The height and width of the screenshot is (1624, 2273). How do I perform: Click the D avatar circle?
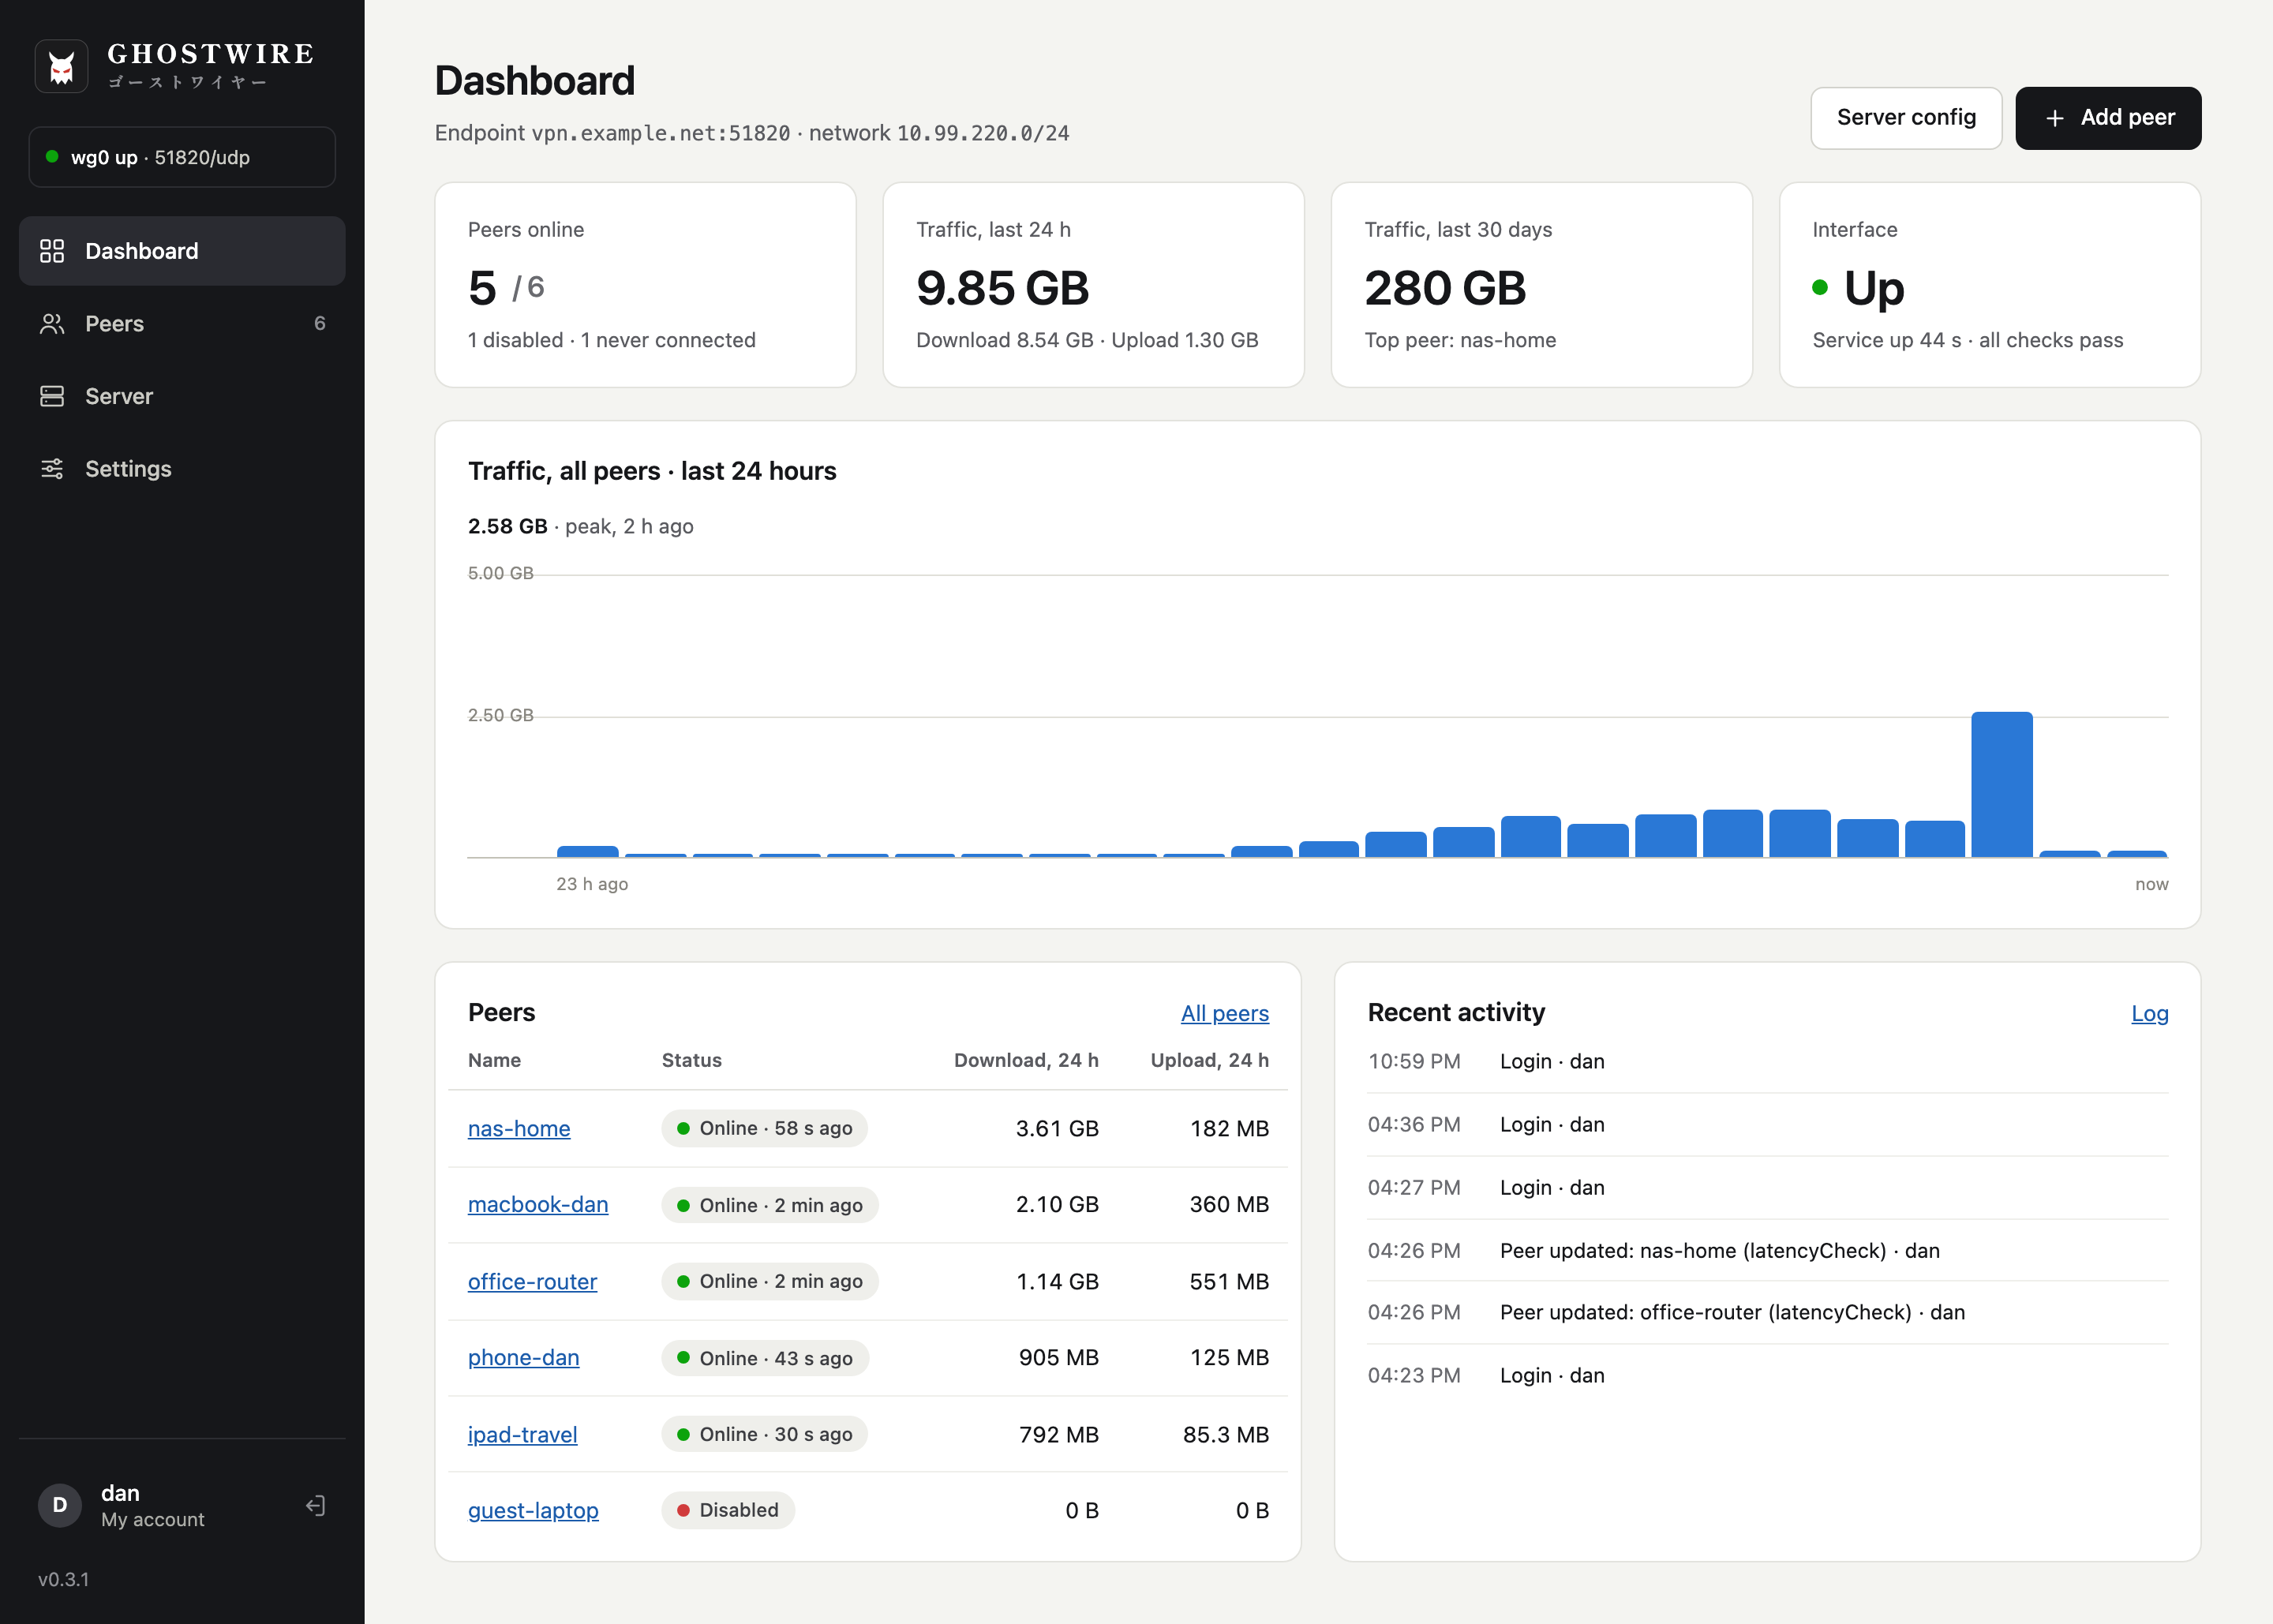60,1505
